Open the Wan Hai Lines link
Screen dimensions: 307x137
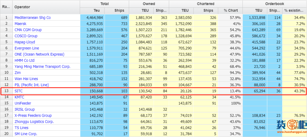pos(26,79)
